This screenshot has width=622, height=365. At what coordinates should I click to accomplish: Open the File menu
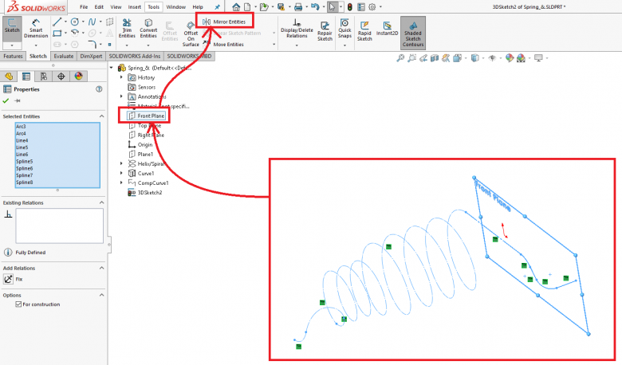[84, 6]
